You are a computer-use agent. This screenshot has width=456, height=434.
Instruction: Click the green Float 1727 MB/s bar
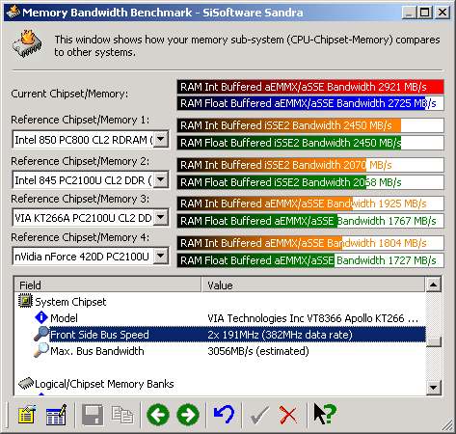pyautogui.click(x=310, y=260)
